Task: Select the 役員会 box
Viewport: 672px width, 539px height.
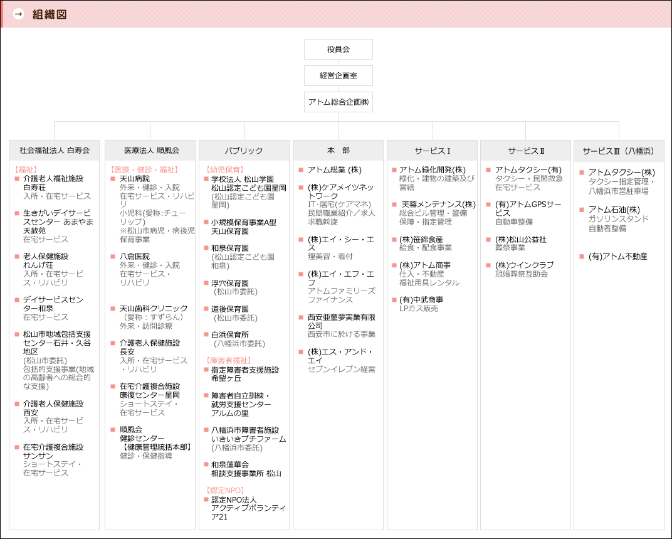Action: [338, 50]
